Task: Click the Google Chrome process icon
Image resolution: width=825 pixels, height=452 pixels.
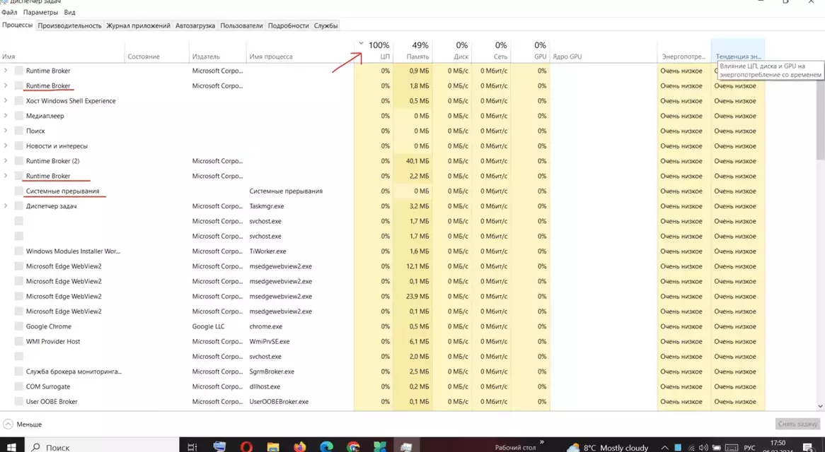Action: 19,326
